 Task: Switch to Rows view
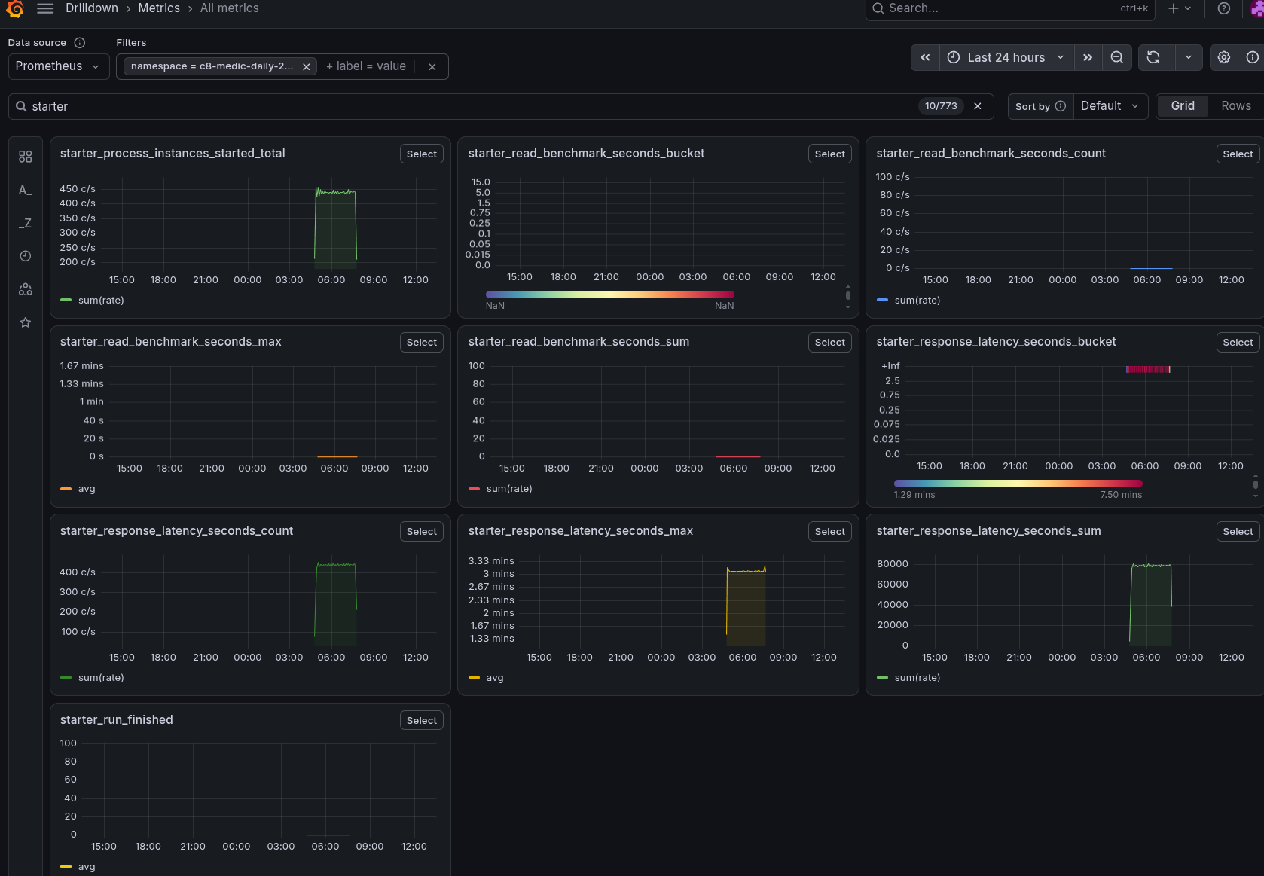pyautogui.click(x=1236, y=106)
